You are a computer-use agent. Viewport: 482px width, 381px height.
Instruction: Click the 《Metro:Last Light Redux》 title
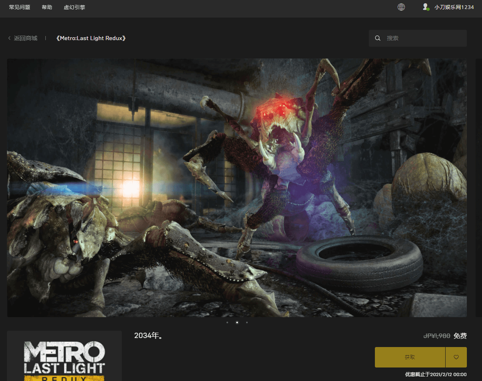91,38
